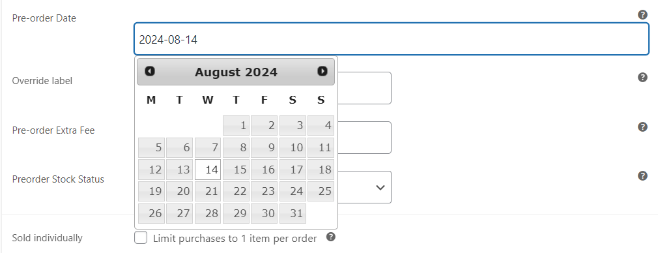Select August 14 in the calendar
Screen dimensions: 658x253
point(208,170)
